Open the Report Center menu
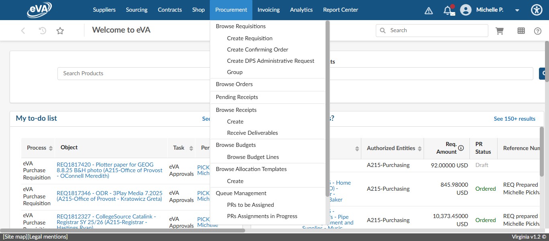549x241 pixels. pos(340,10)
